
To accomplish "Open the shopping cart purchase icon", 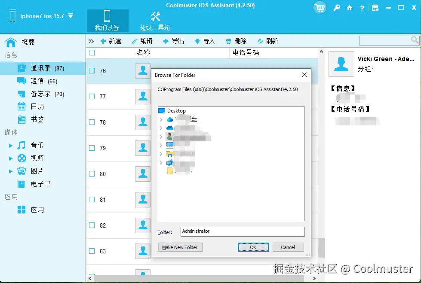I will [x=320, y=8].
